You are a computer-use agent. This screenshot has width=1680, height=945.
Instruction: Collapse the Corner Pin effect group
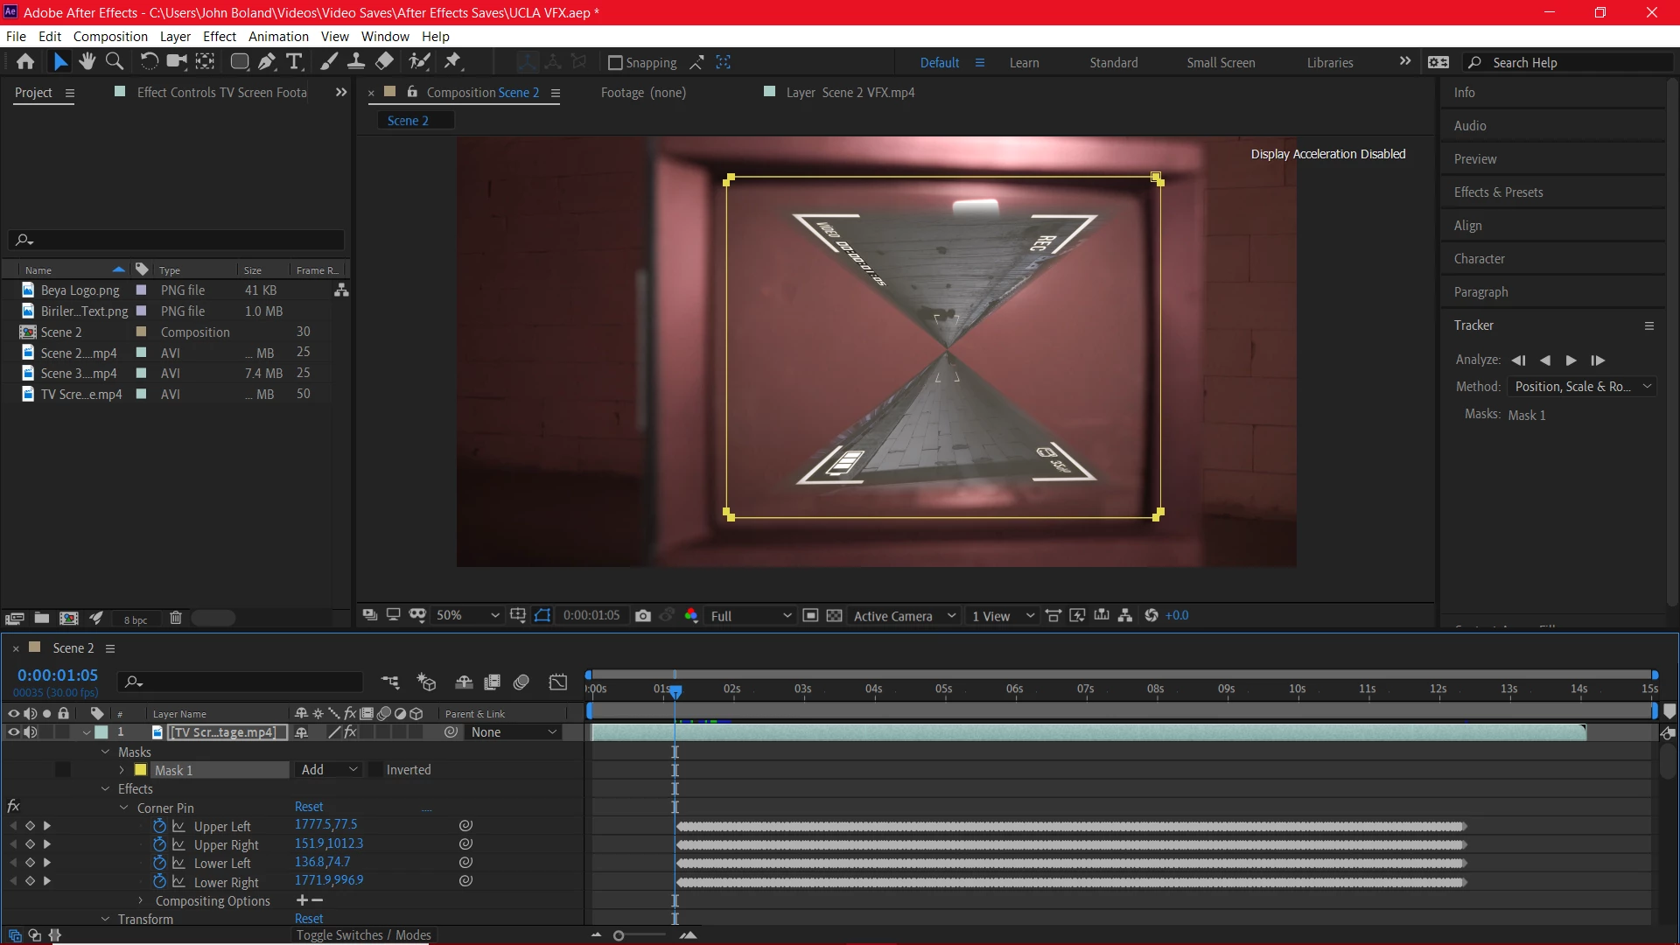click(x=124, y=808)
